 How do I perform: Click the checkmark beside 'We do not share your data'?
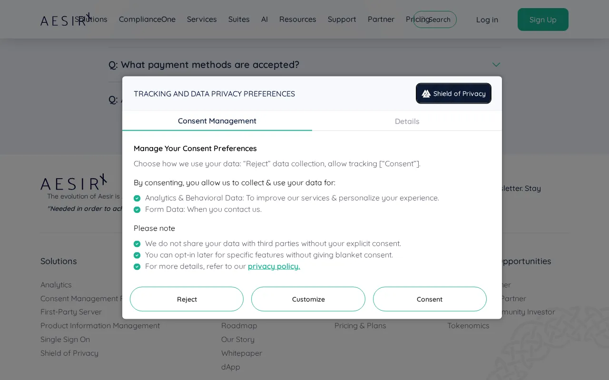[137, 244]
